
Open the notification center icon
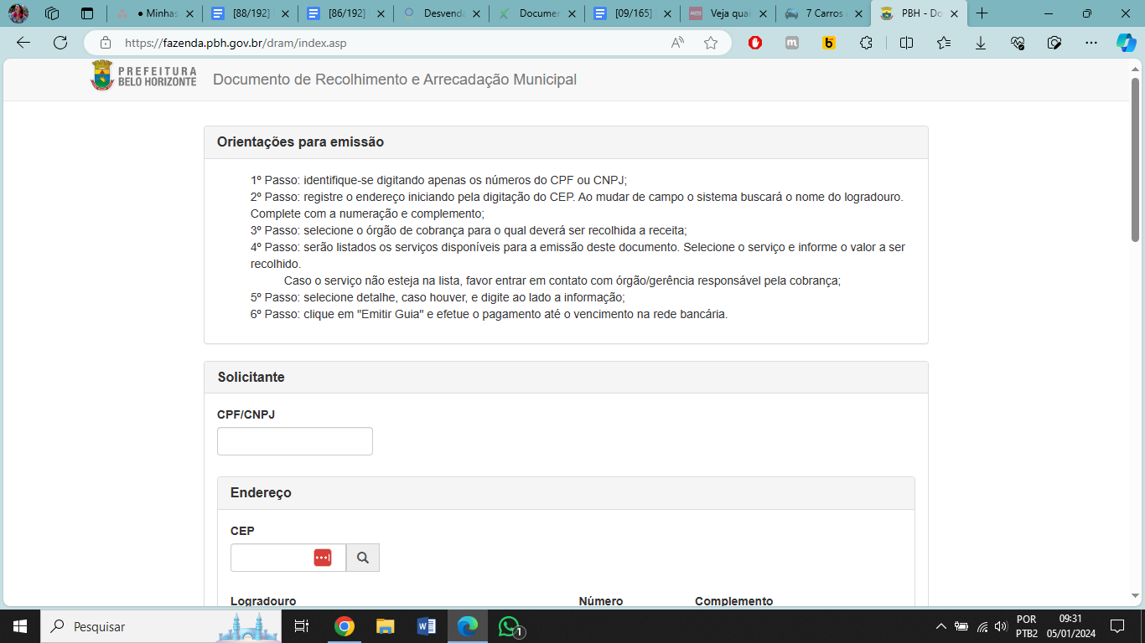click(x=1117, y=626)
